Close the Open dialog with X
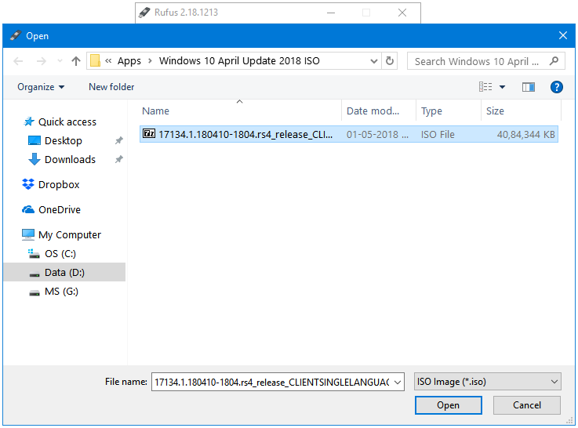 563,35
